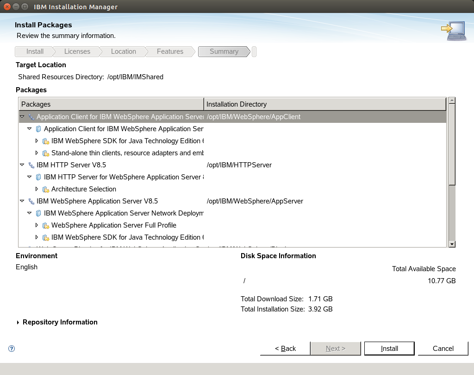Image resolution: width=474 pixels, height=375 pixels.
Task: Click the Packages column header
Action: [x=111, y=104]
